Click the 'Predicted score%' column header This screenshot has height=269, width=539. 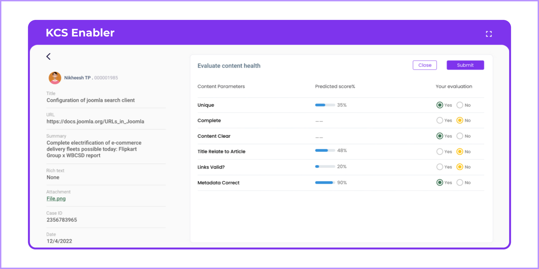coord(335,86)
